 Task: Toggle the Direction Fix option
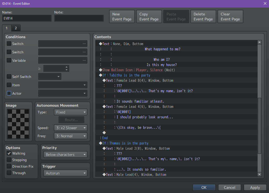(9, 166)
